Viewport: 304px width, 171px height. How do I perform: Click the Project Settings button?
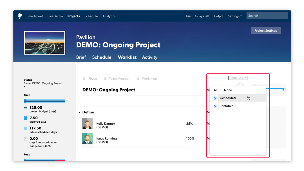point(265,31)
